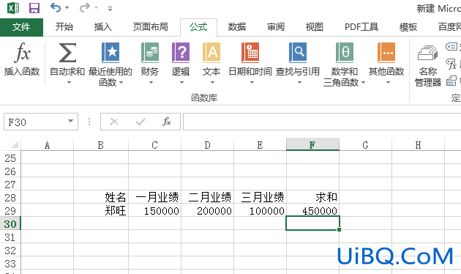Expand the 财务 dropdown arrow

pyautogui.click(x=151, y=83)
